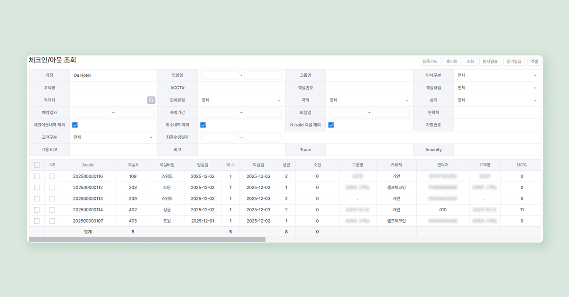This screenshot has height=297, width=569.
Task: Click the 퇴실일 filter start date field
Action: [348, 113]
